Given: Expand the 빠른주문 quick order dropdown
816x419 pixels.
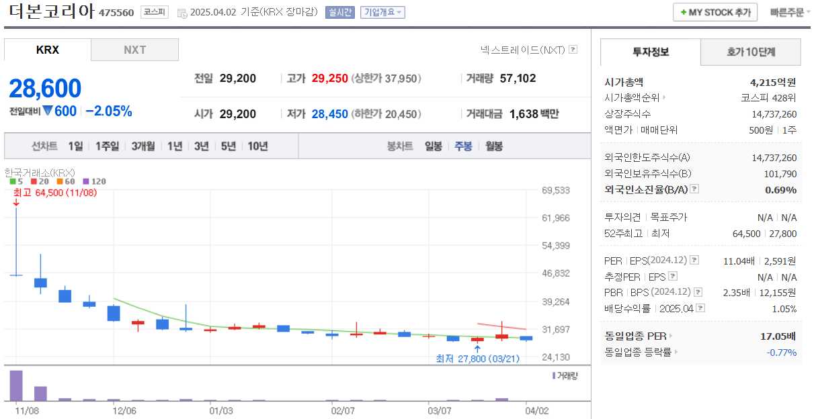Looking at the screenshot, I should (x=791, y=13).
